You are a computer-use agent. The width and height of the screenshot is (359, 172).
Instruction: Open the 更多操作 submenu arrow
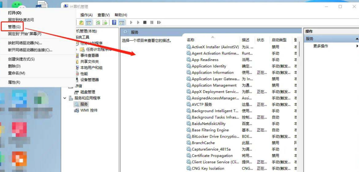[357, 46]
